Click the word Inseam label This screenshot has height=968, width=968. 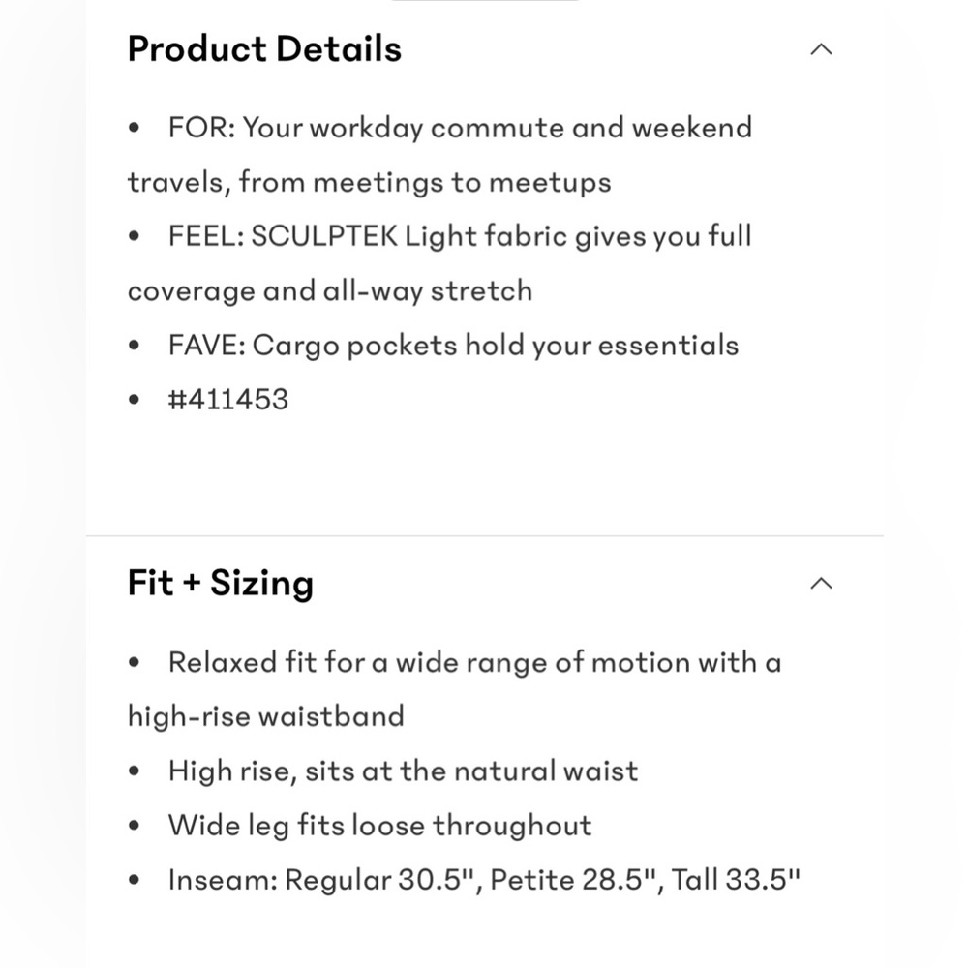tap(223, 880)
